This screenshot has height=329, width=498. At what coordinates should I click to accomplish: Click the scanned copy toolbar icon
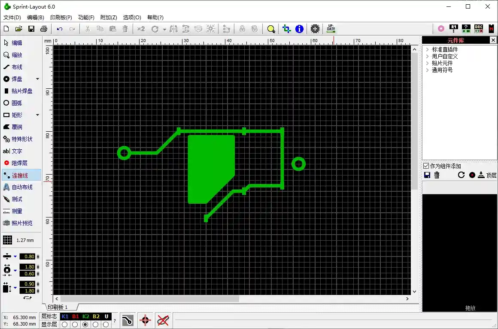click(315, 29)
